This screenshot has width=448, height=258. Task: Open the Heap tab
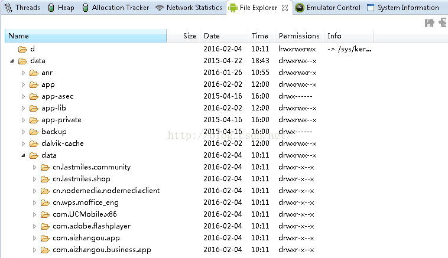pos(60,8)
